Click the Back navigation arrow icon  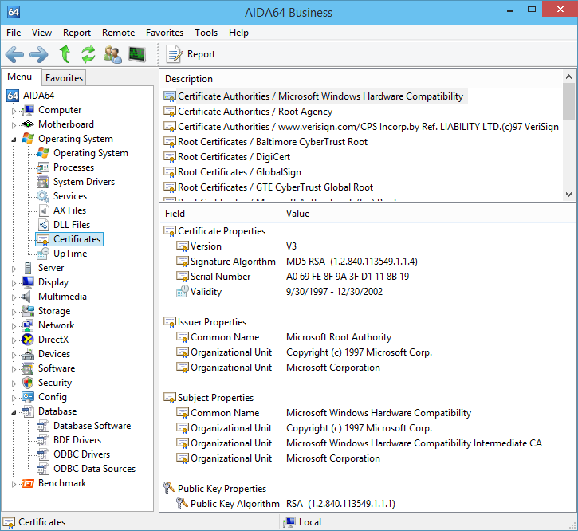point(14,54)
